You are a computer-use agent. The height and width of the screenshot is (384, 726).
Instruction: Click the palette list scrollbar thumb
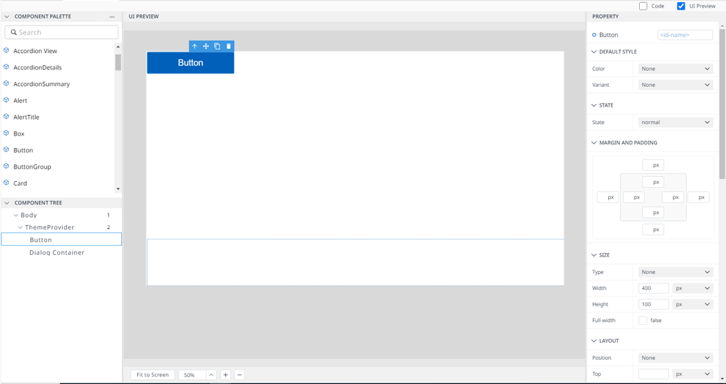(118, 63)
